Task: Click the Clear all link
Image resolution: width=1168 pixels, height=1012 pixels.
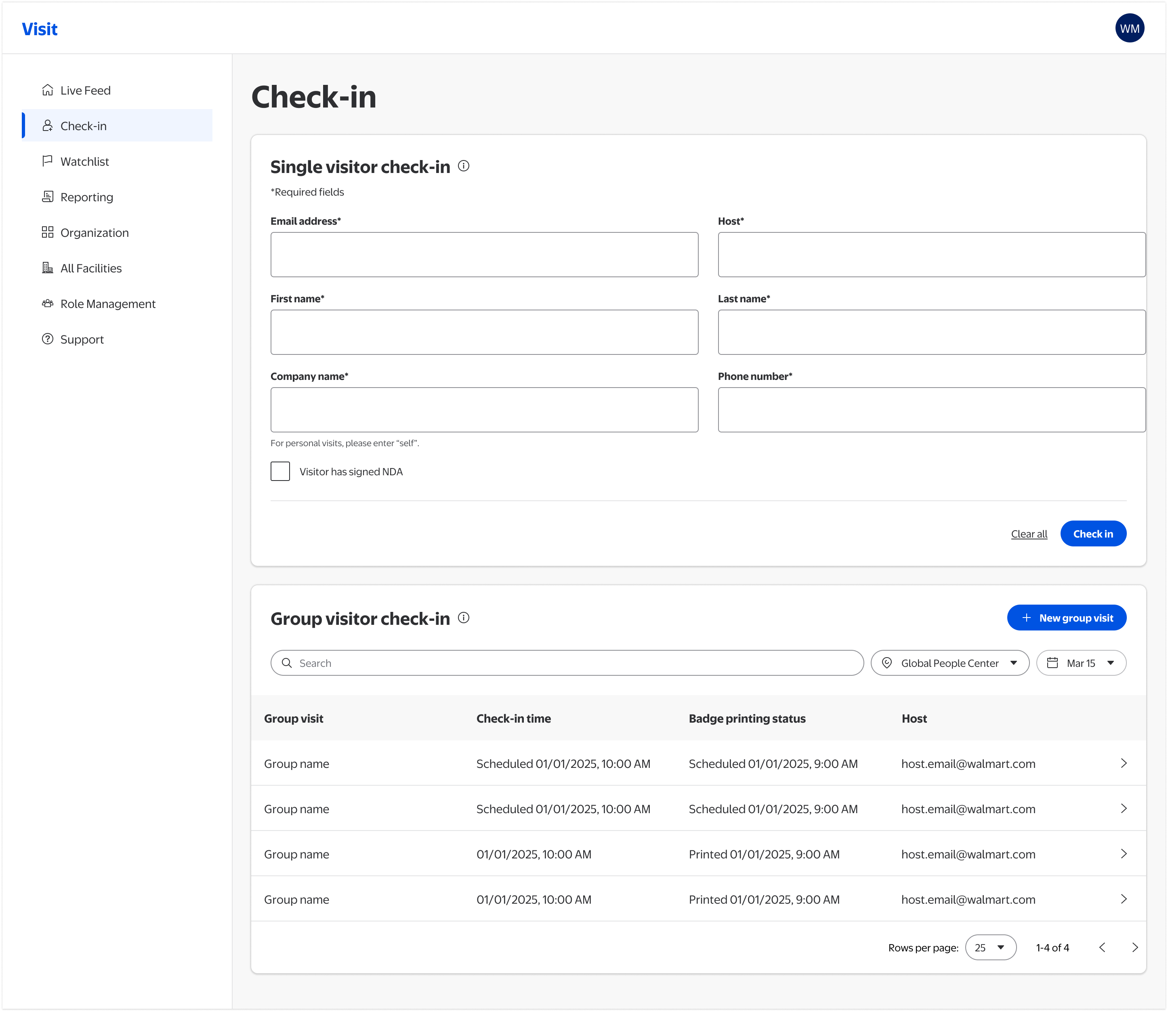Action: click(x=1029, y=534)
